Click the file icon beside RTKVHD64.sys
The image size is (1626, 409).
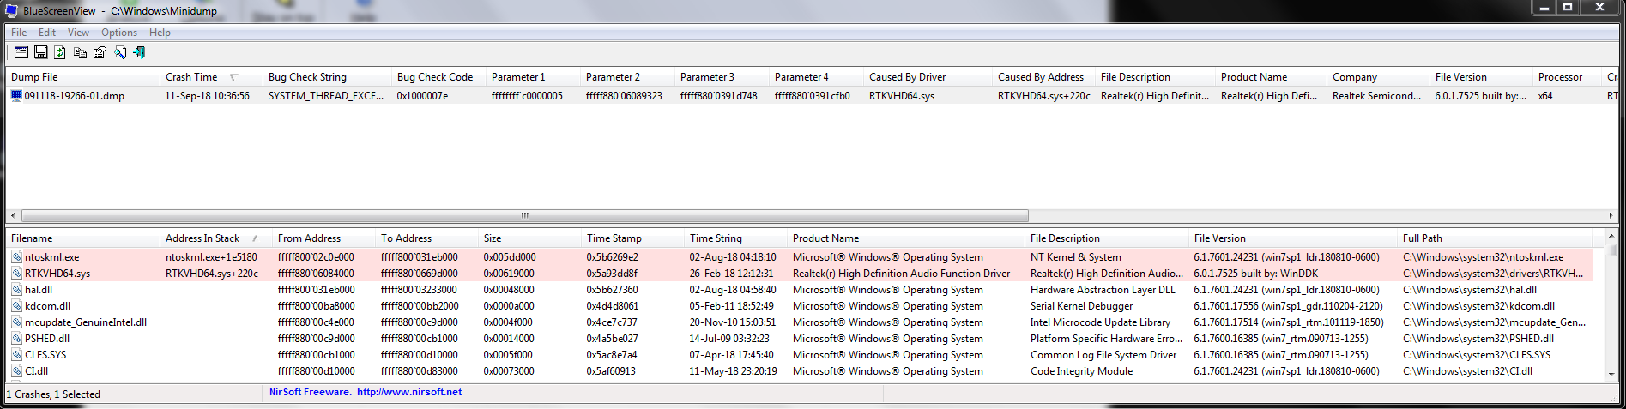(16, 274)
